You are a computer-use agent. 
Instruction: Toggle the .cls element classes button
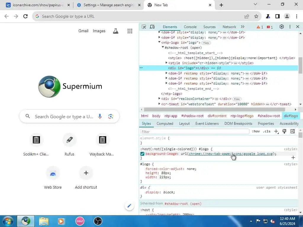pyautogui.click(x=267, y=132)
